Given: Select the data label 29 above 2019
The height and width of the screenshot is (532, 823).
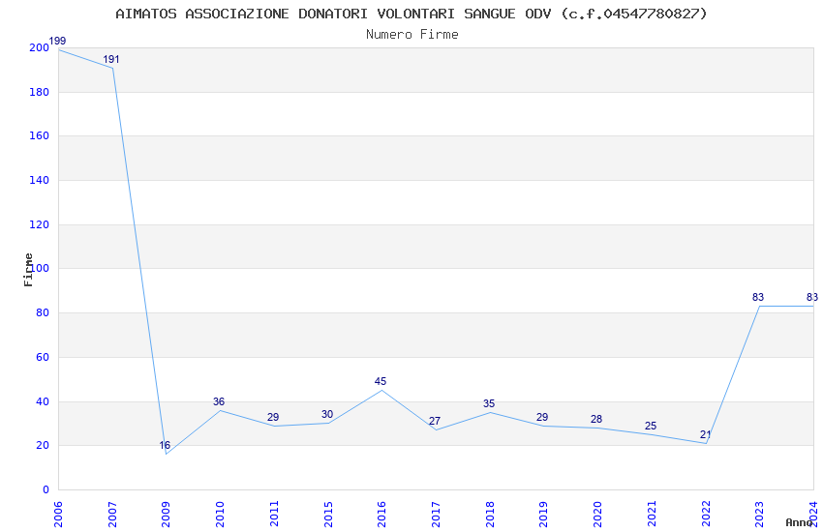Looking at the screenshot, I should point(542,417).
